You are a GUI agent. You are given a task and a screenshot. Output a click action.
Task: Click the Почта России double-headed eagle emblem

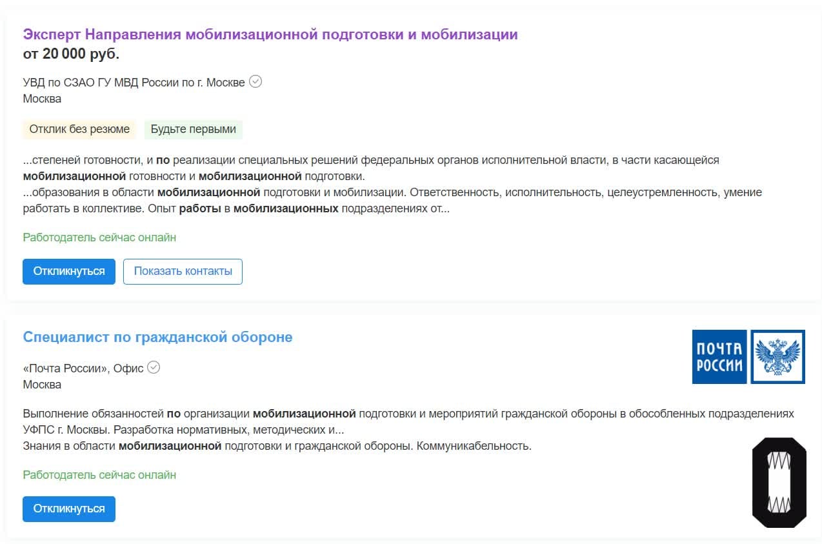(x=777, y=357)
